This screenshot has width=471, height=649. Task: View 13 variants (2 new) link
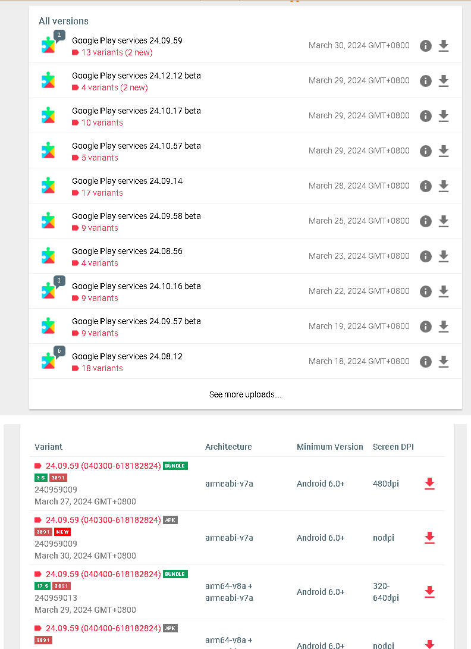click(x=117, y=52)
